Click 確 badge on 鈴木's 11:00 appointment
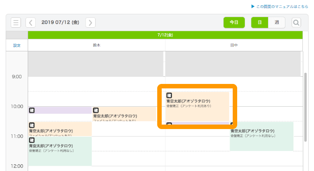This screenshot has width=314, height=171. click(32, 140)
